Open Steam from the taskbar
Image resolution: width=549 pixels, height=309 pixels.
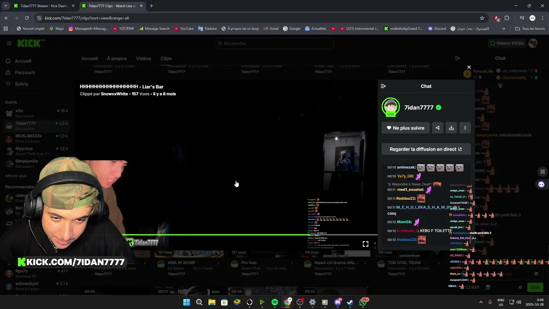pyautogui.click(x=350, y=302)
